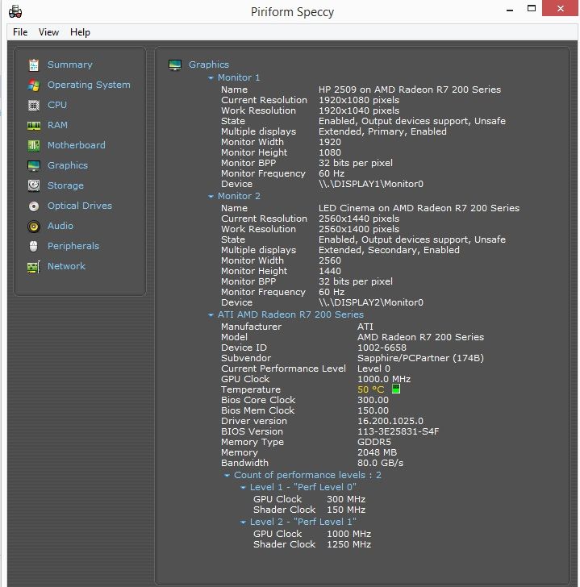The image size is (580, 587).
Task: Click the Motherboard icon in sidebar
Action: (x=33, y=145)
